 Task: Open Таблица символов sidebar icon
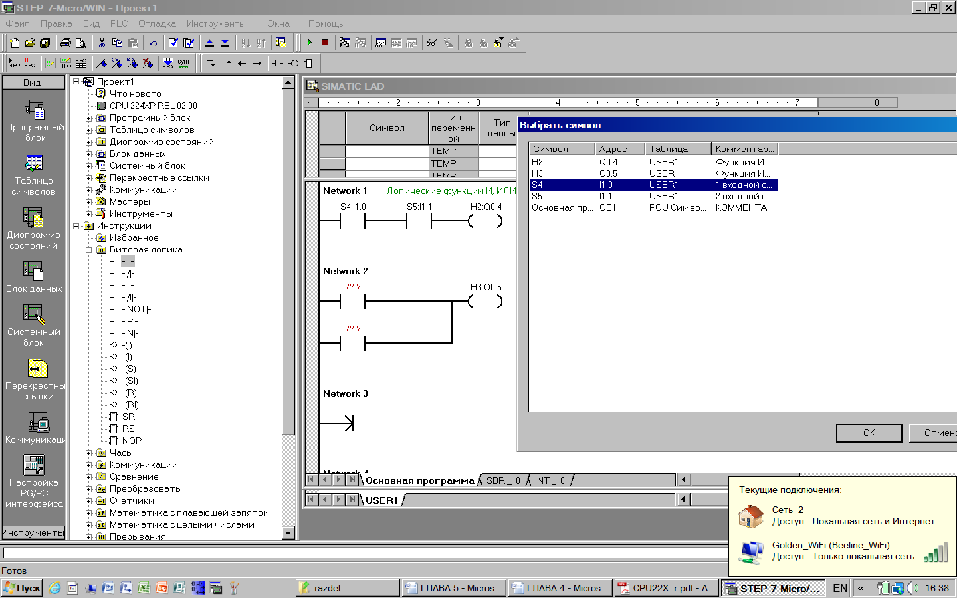click(x=34, y=175)
